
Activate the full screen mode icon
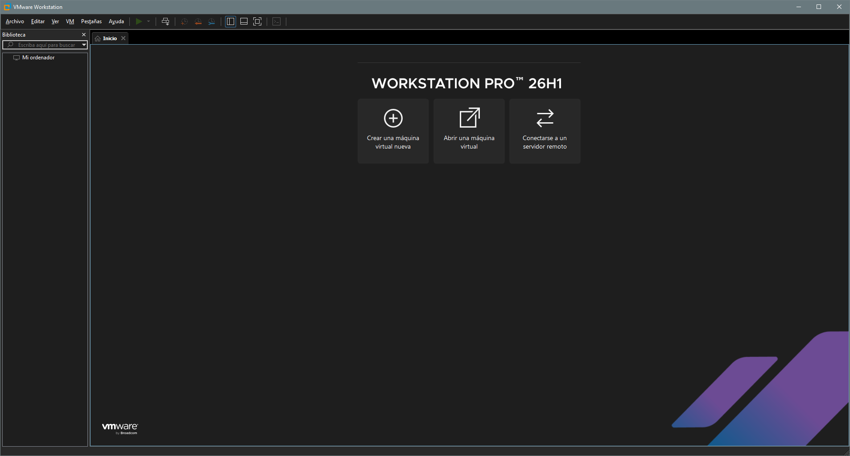(257, 21)
